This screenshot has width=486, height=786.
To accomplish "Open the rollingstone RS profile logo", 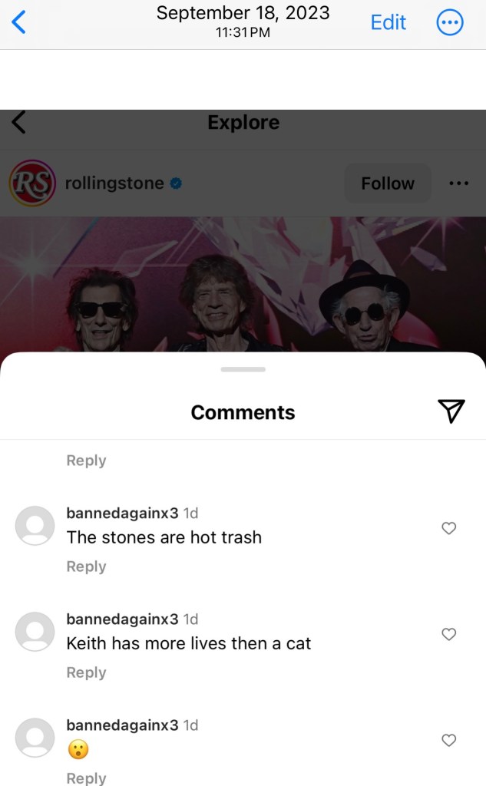I will [x=32, y=183].
